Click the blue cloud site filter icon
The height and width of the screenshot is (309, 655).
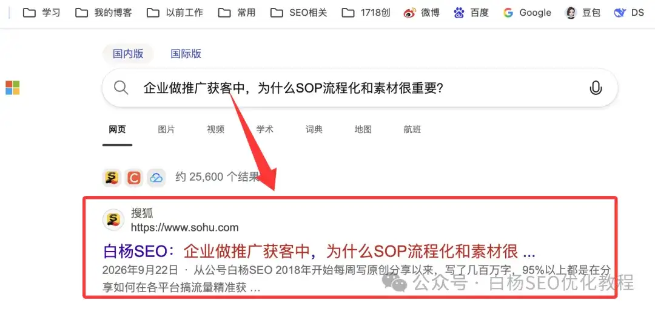pos(156,178)
